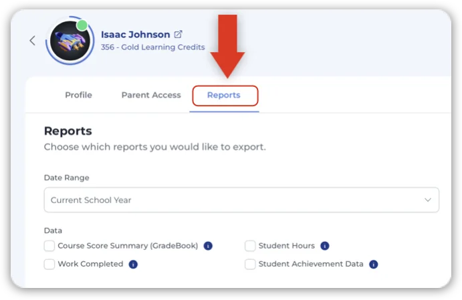462x300 pixels.
Task: Open the Parent Access tab
Action: click(151, 95)
